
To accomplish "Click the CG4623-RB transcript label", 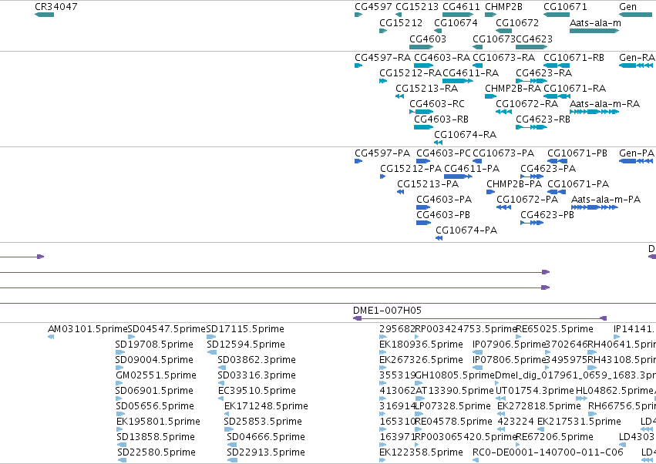I will [543, 119].
